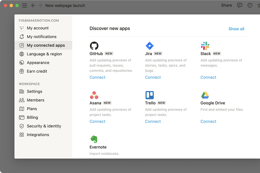
Task: Open the Integrations section
Action: pos(38,135)
